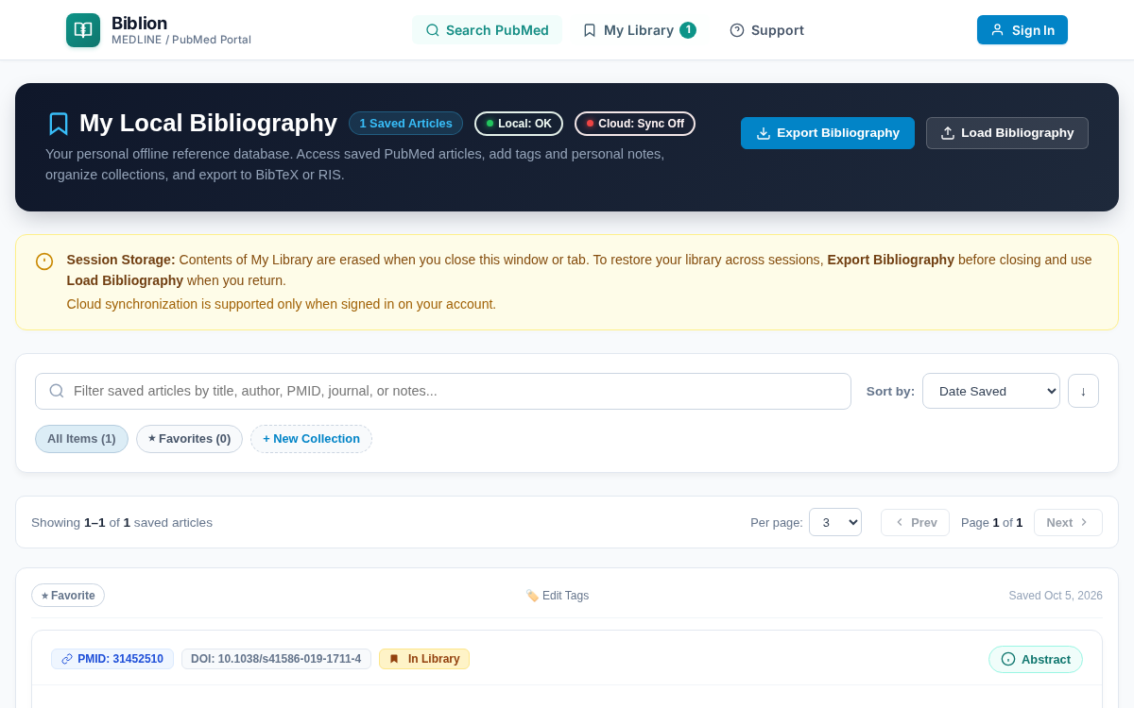
Task: Show the article Abstract
Action: pos(1036,659)
